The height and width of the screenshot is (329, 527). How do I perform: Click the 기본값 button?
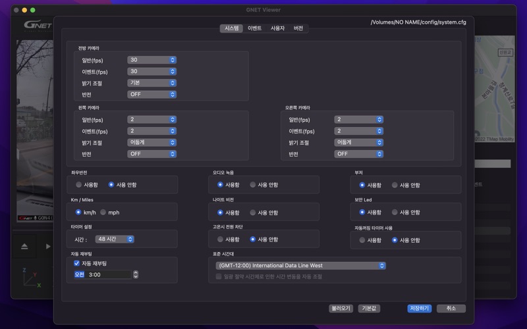coord(369,308)
